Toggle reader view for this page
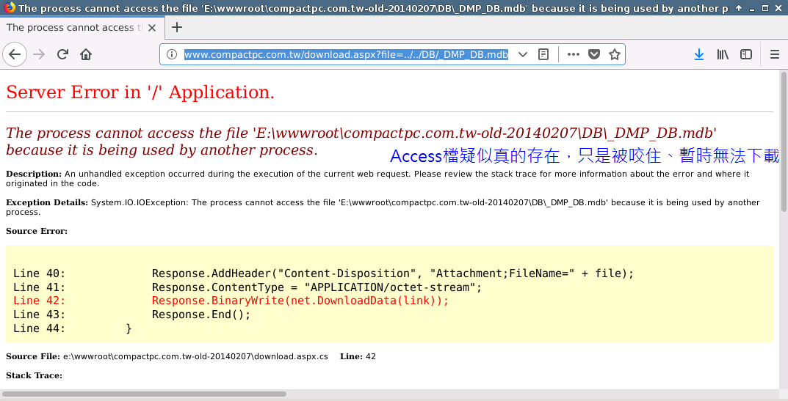Image resolution: width=788 pixels, height=401 pixels. click(x=543, y=54)
